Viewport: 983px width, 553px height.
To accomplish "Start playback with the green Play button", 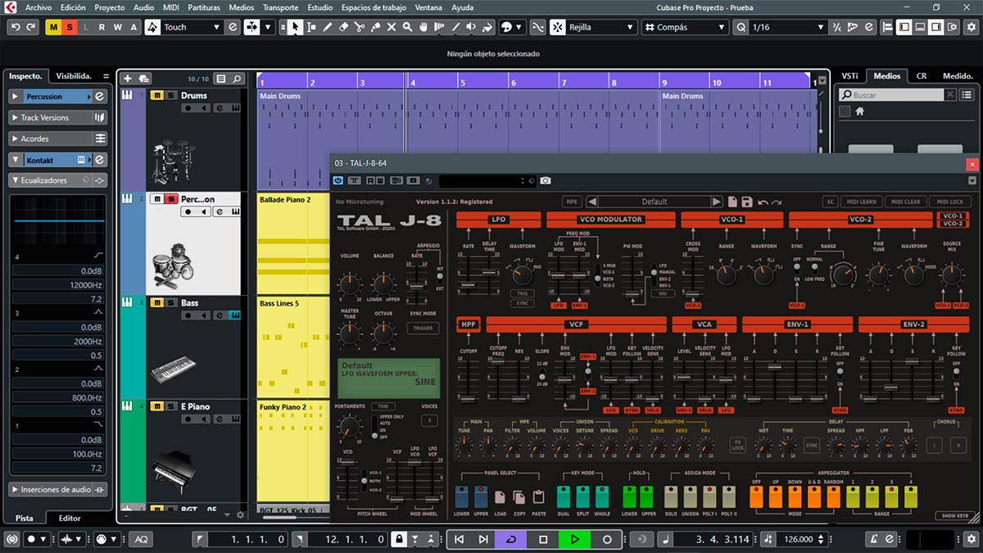I will click(575, 539).
